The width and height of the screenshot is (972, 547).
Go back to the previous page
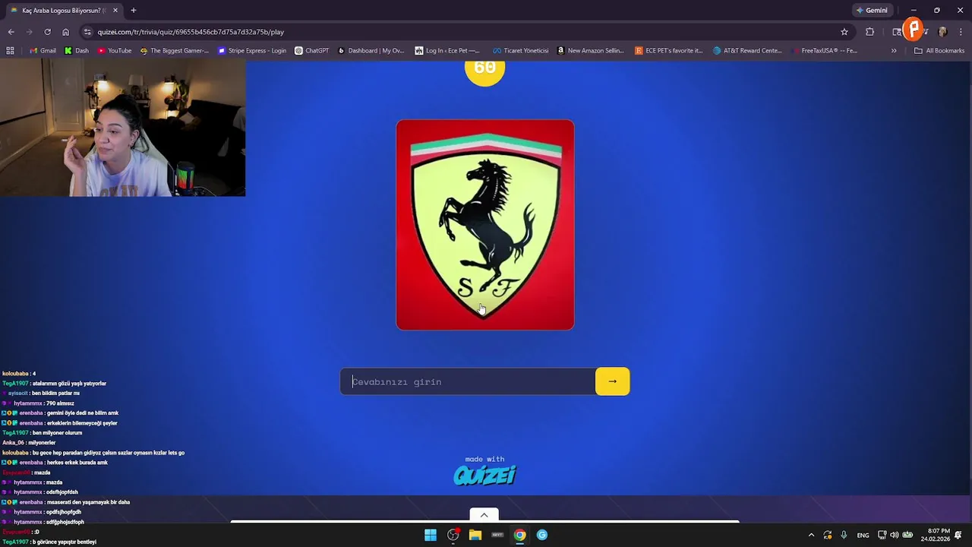11,32
